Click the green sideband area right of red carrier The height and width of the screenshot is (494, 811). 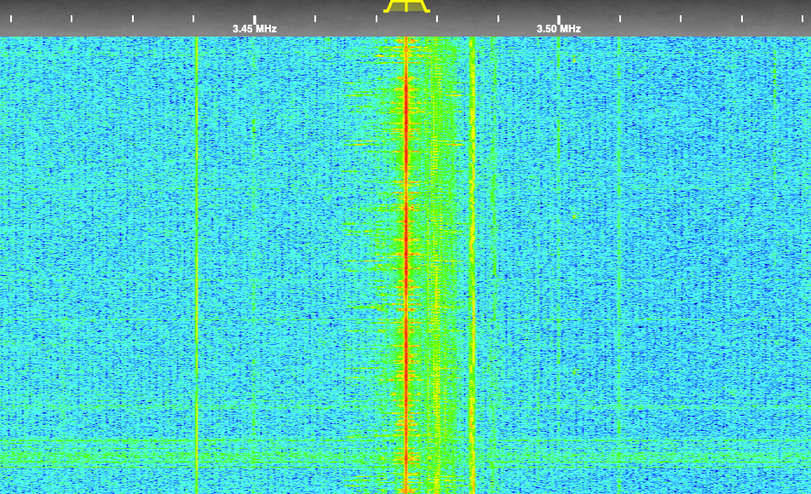pyautogui.click(x=439, y=256)
